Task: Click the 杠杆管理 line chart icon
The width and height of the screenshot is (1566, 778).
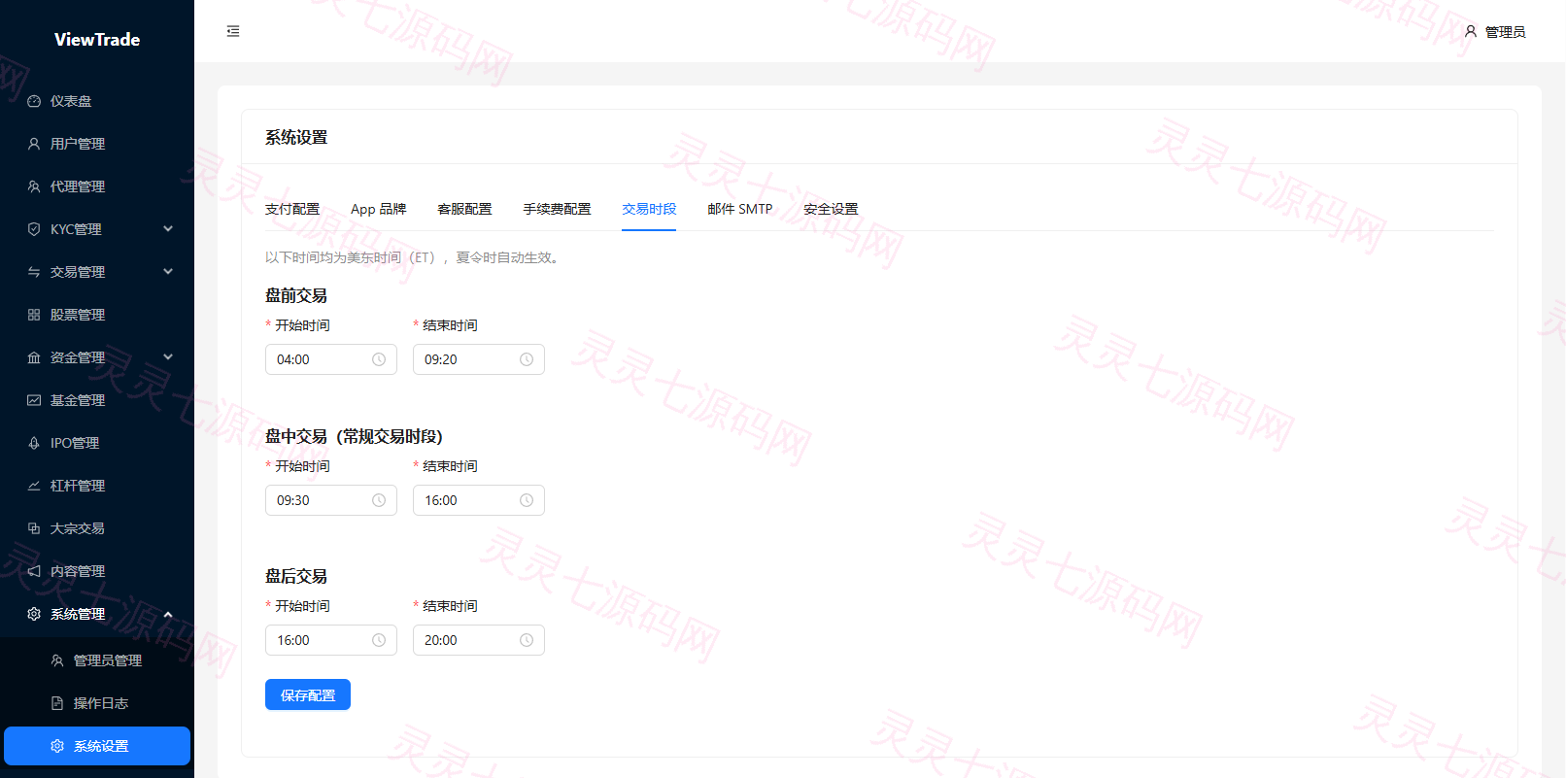Action: (34, 486)
